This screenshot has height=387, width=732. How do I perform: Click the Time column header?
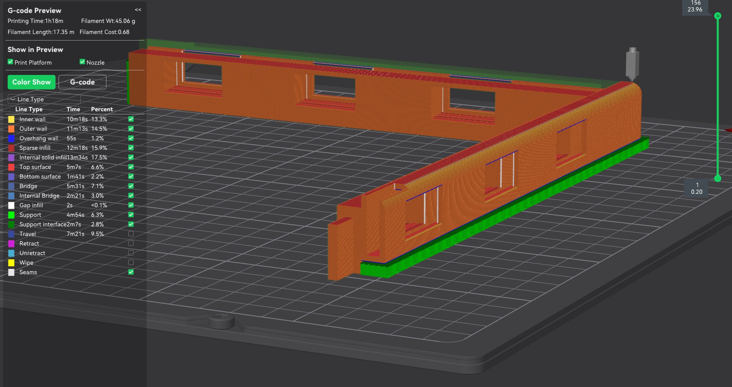click(x=73, y=109)
